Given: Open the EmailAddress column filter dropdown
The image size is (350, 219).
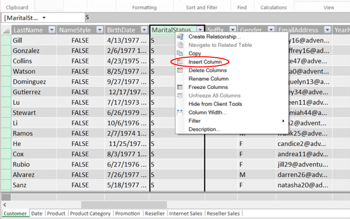Looking at the screenshot, I should pyautogui.click(x=328, y=30).
